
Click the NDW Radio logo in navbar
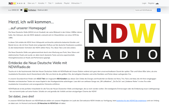tap(17, 3)
